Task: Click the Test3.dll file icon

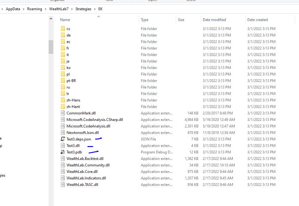Action: tap(63, 145)
